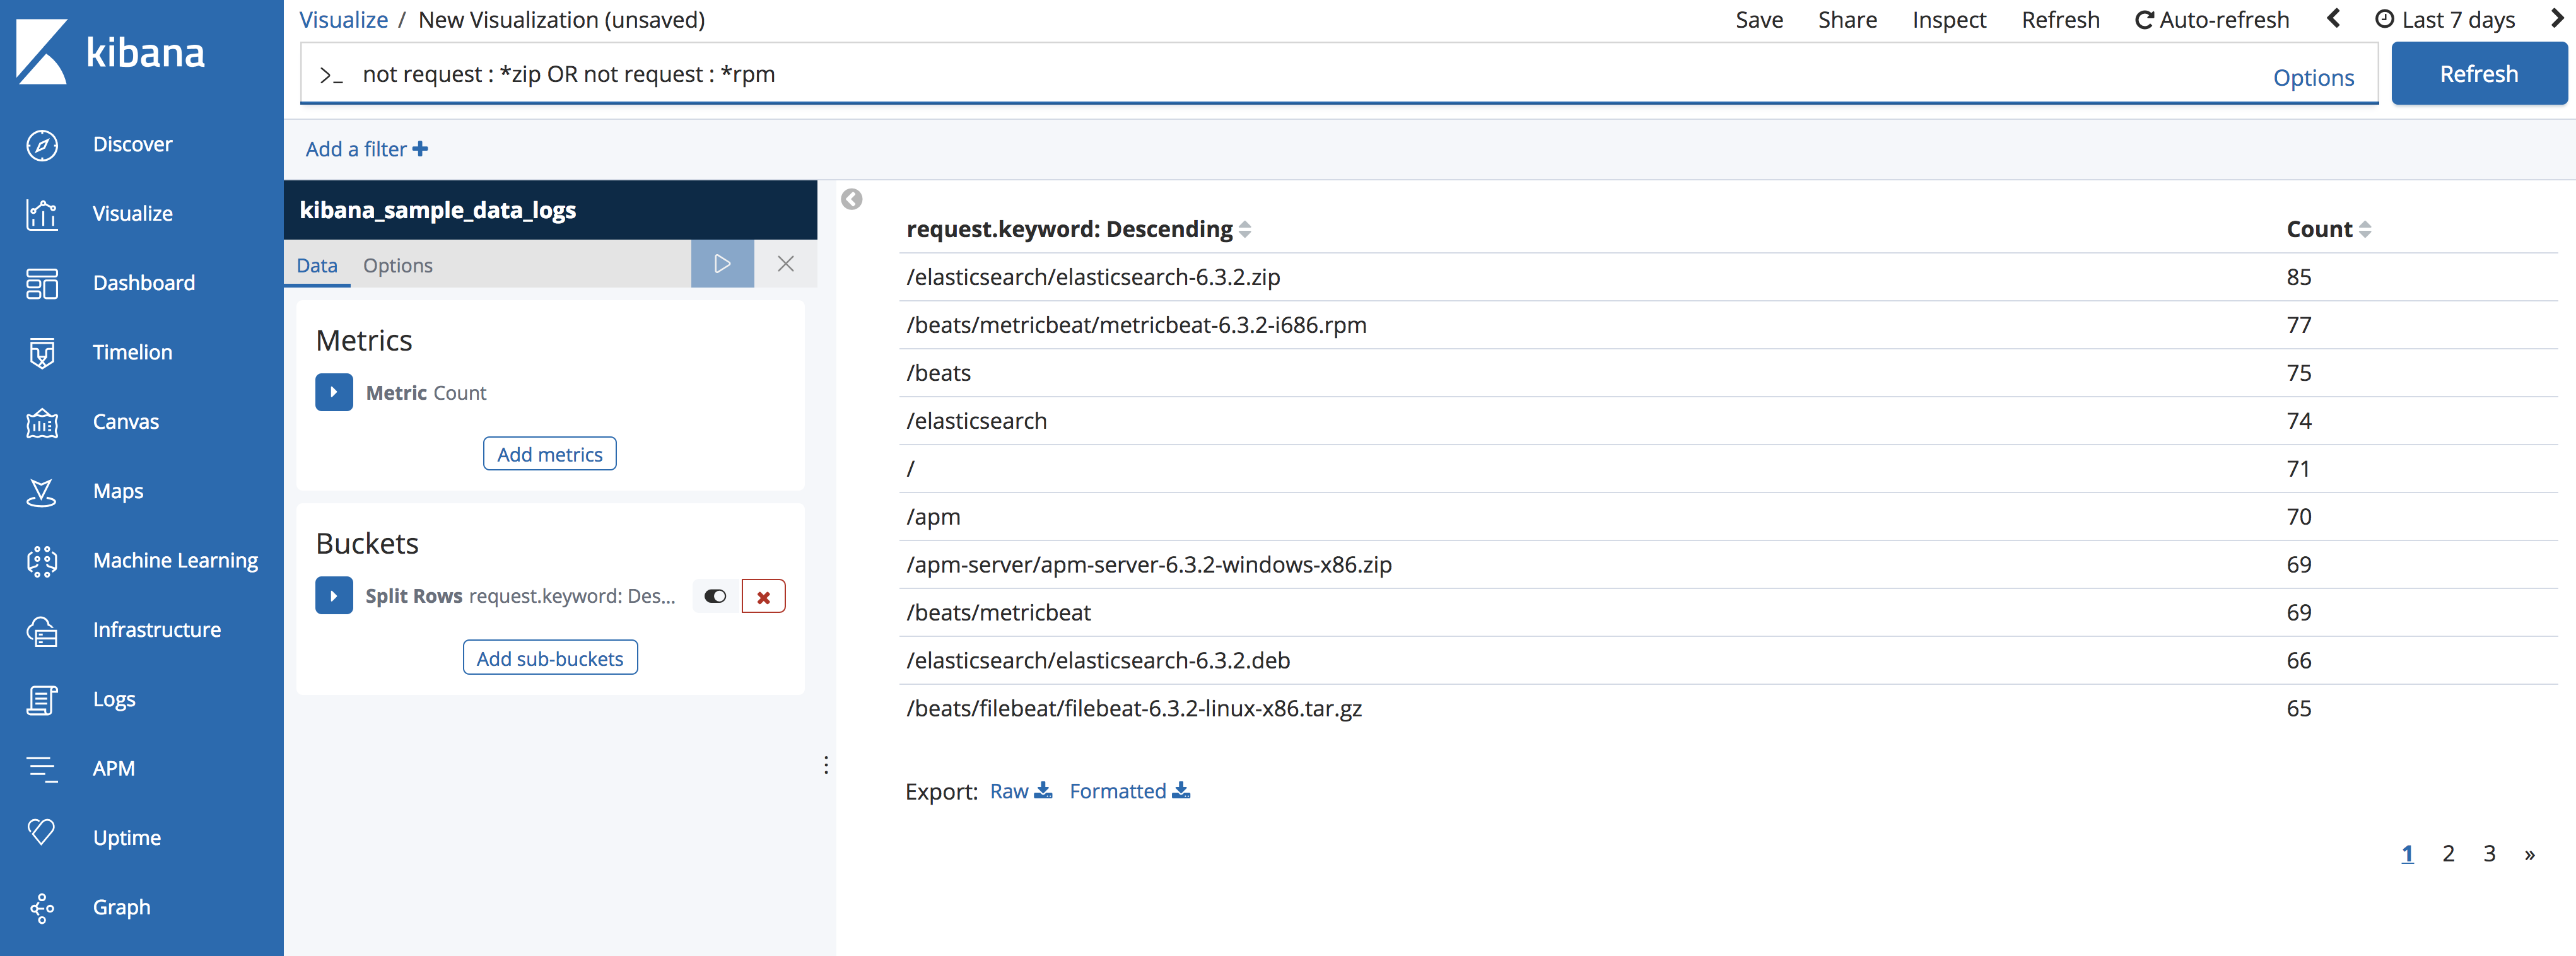
Task: Open Timelion from the sidebar
Action: 132,352
